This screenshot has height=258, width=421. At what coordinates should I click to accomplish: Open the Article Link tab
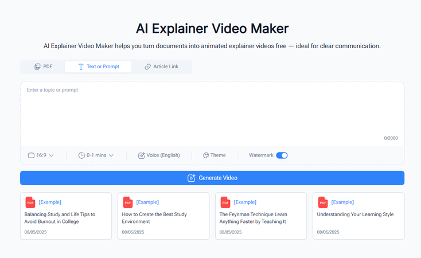point(161,67)
